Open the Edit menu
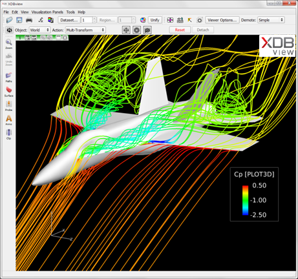 [x=15, y=12]
